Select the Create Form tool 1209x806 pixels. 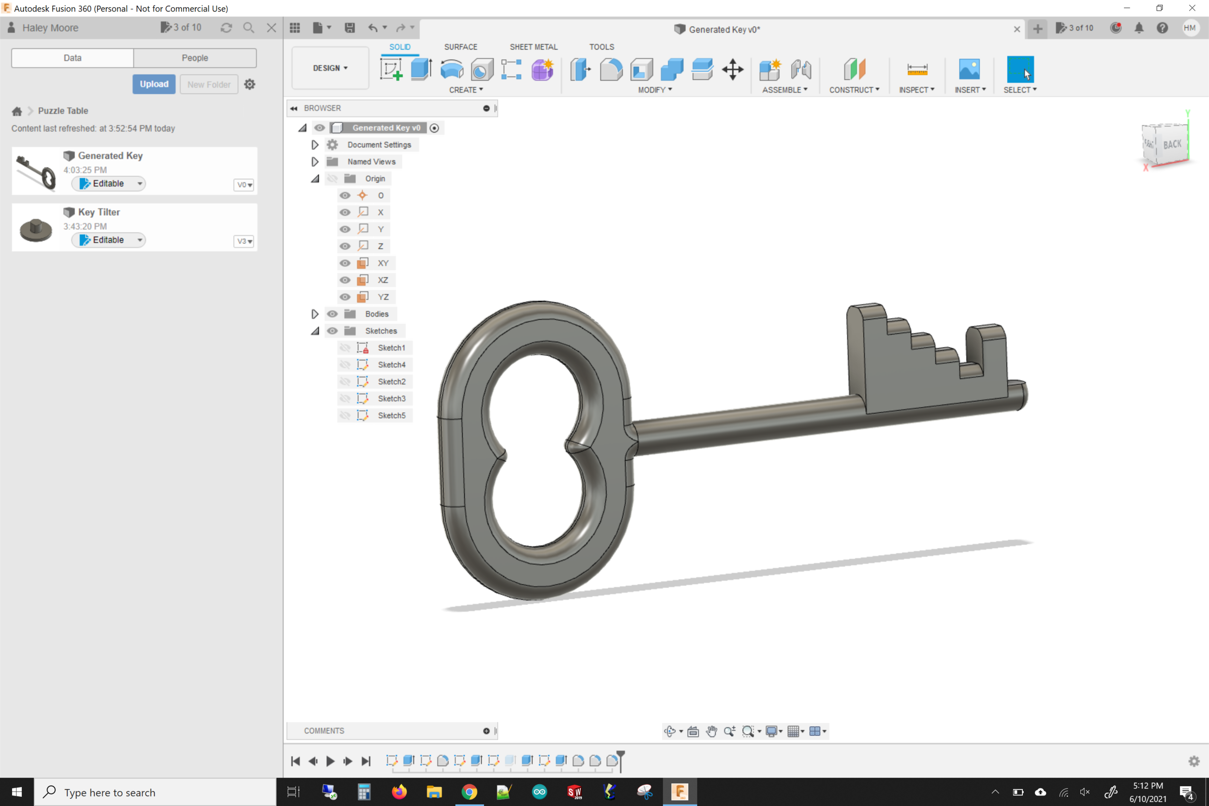point(542,69)
